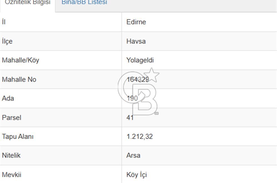Select the Arsa property type value

click(133, 155)
